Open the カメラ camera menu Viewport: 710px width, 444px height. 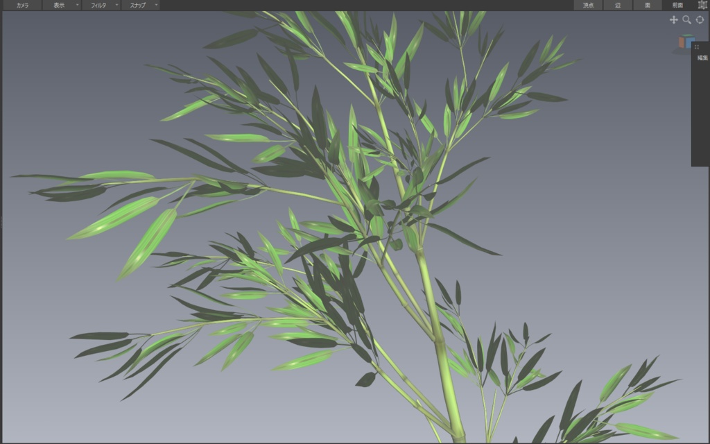[x=23, y=5]
